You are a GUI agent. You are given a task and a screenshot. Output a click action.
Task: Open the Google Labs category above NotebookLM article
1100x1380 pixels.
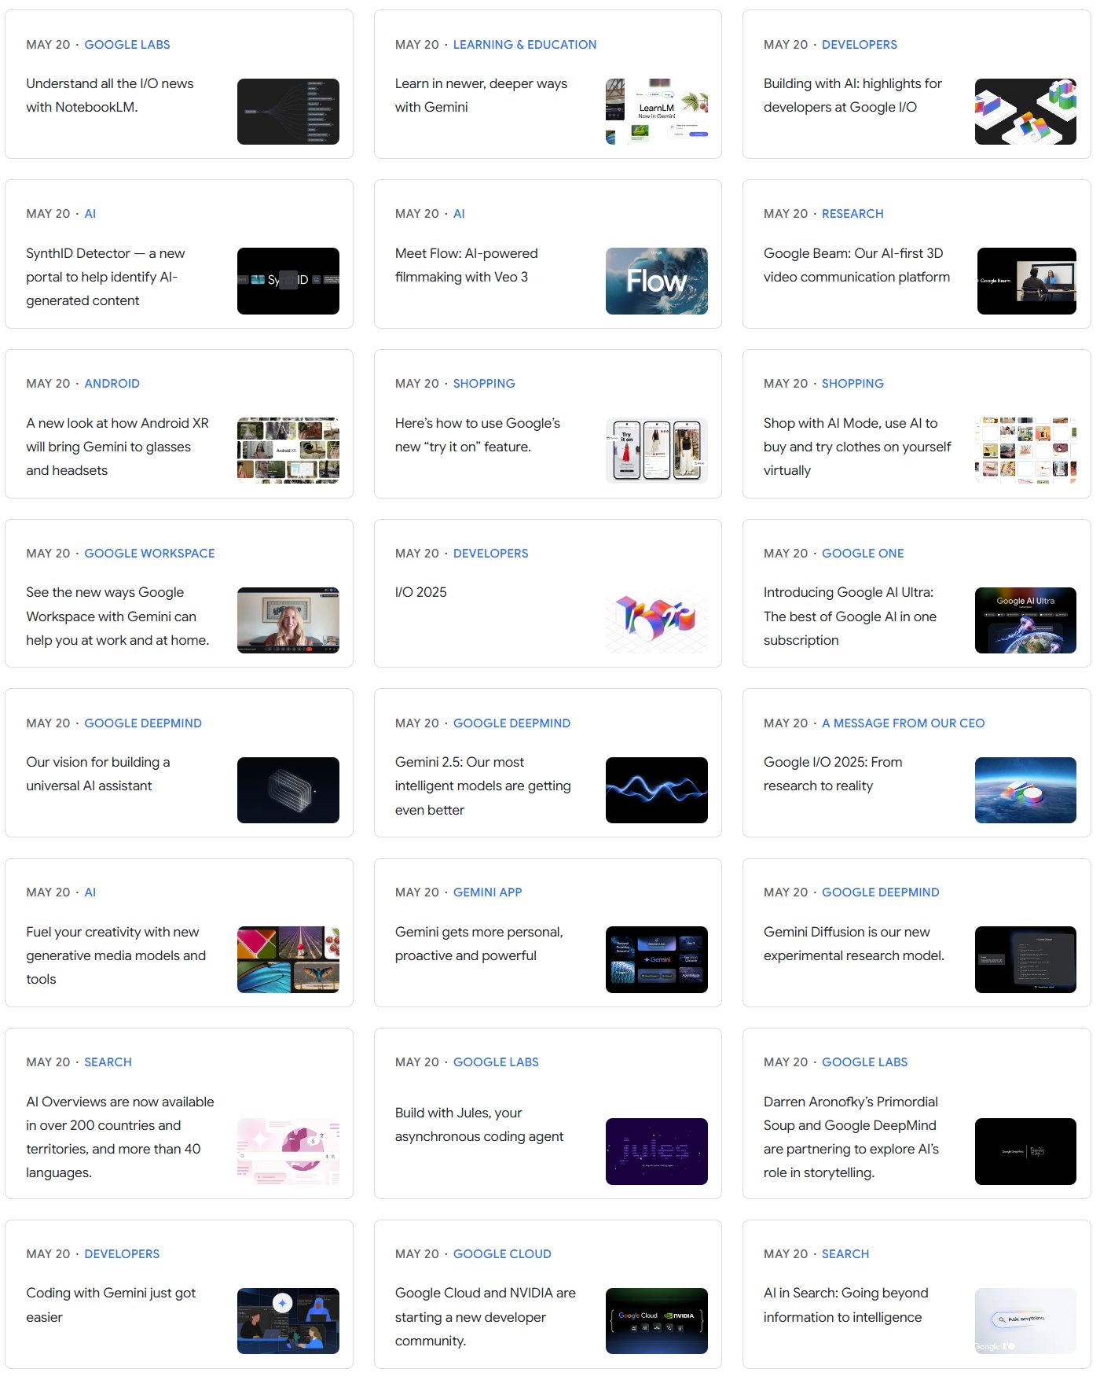(x=127, y=45)
